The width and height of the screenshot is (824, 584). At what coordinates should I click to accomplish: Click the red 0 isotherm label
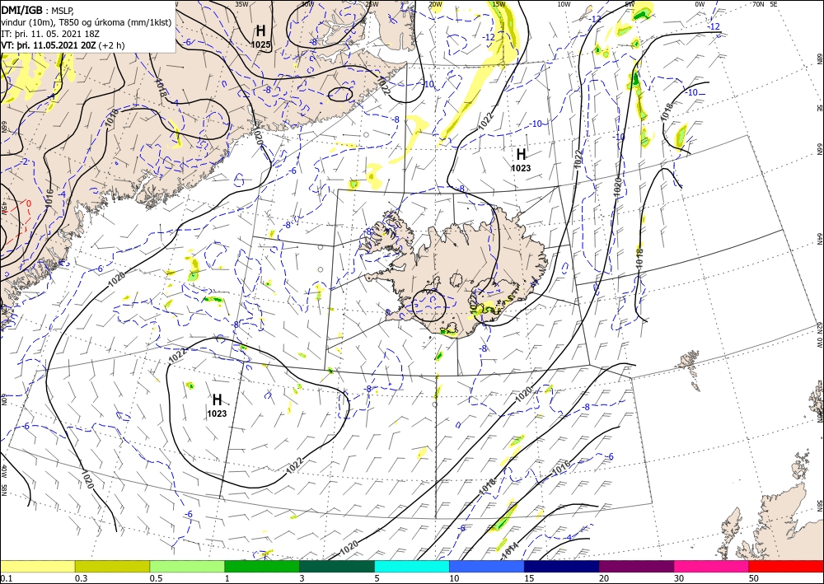coord(28,203)
